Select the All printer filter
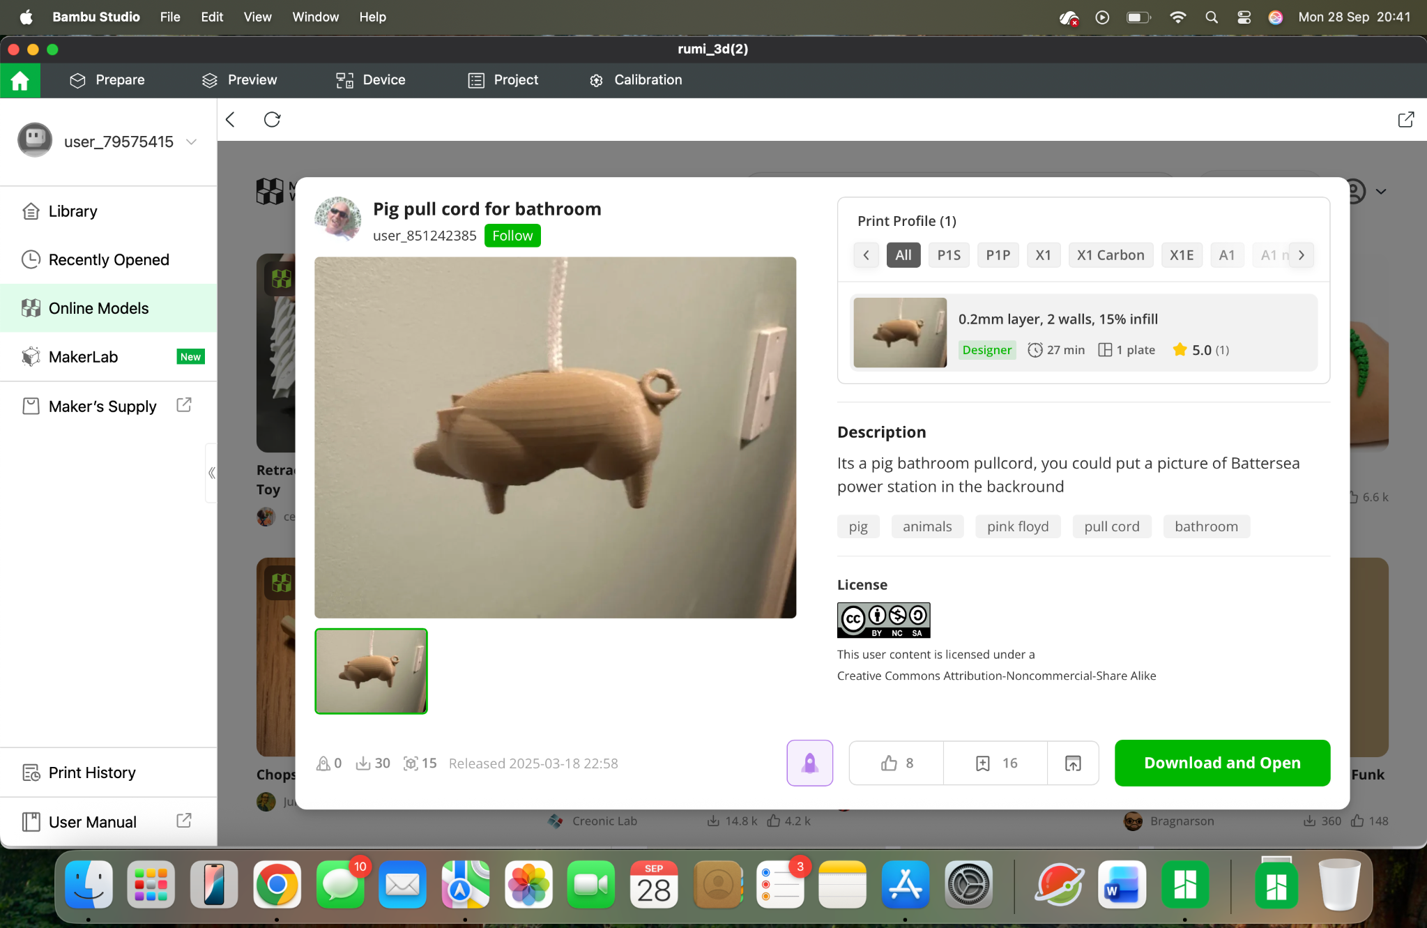 [x=903, y=255]
